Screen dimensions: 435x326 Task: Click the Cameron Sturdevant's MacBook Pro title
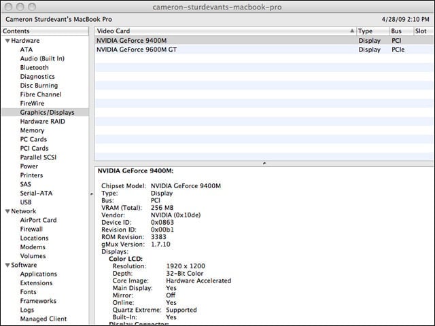coord(59,20)
